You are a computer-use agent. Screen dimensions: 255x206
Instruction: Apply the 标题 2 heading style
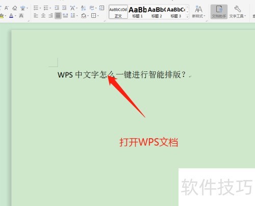[x=157, y=12]
